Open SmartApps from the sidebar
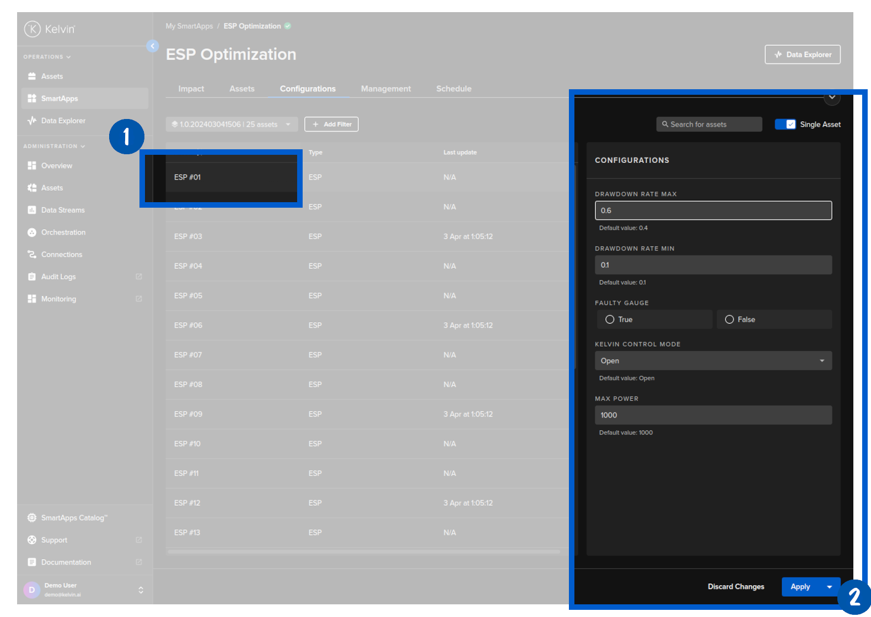Screen dimensions: 871x617 [x=60, y=99]
